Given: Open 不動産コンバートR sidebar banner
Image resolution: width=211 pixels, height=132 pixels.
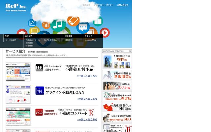Looking at the screenshot, I should [x=117, y=128].
